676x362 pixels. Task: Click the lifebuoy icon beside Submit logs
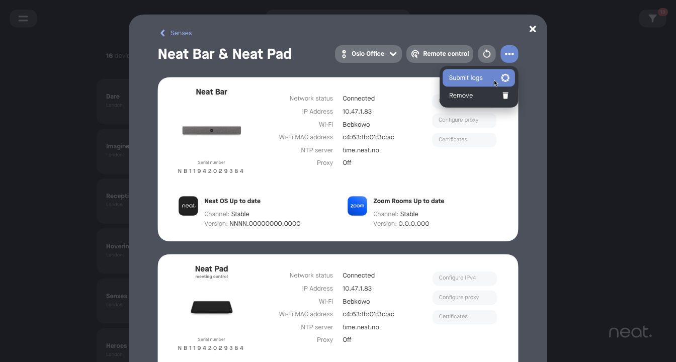[505, 78]
